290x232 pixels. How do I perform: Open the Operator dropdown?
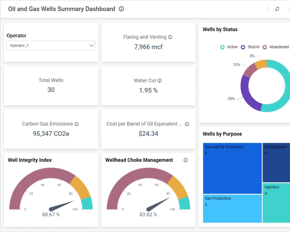(x=51, y=45)
